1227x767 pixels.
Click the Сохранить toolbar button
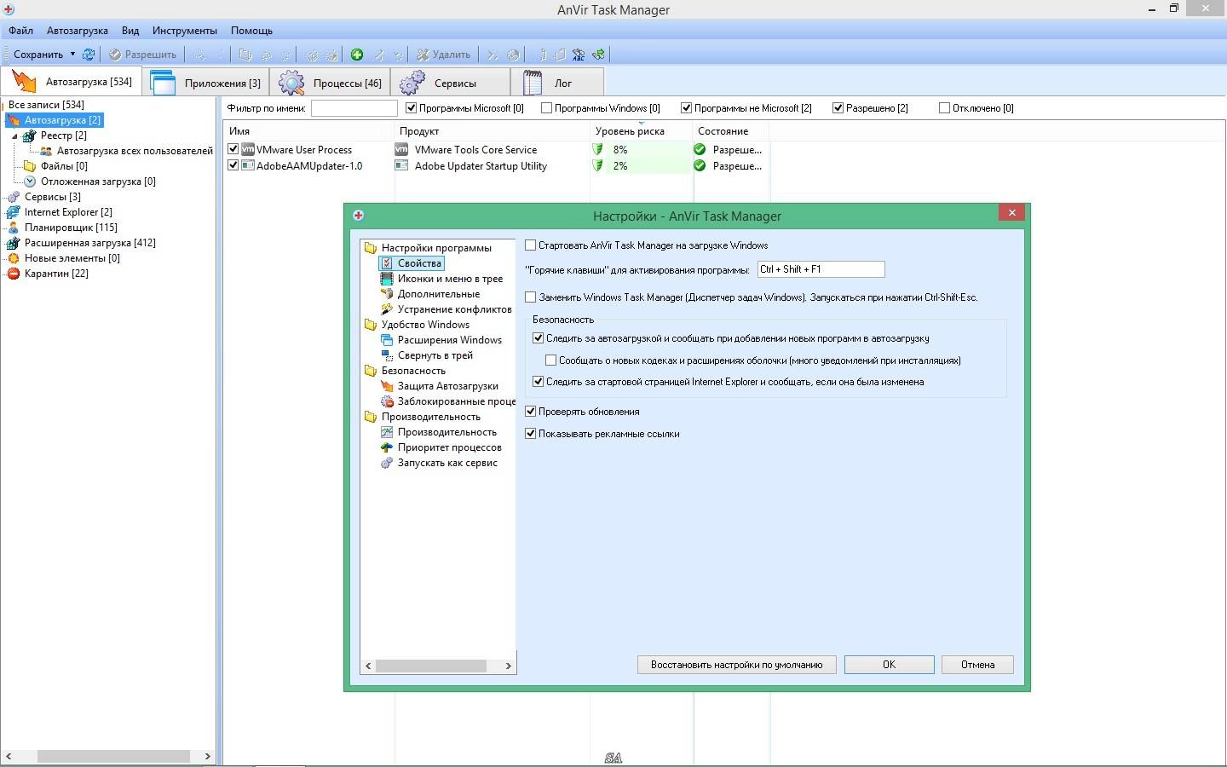38,55
